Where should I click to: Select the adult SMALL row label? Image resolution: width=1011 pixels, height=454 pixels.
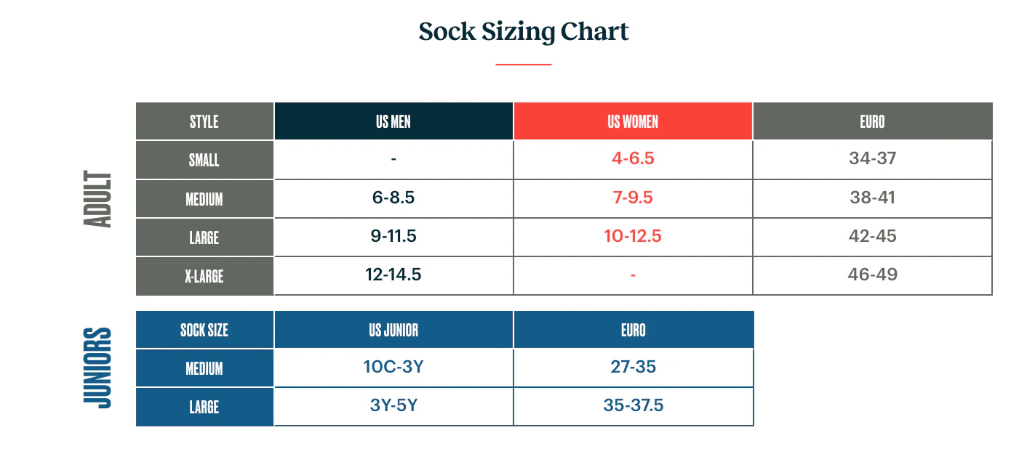(204, 160)
